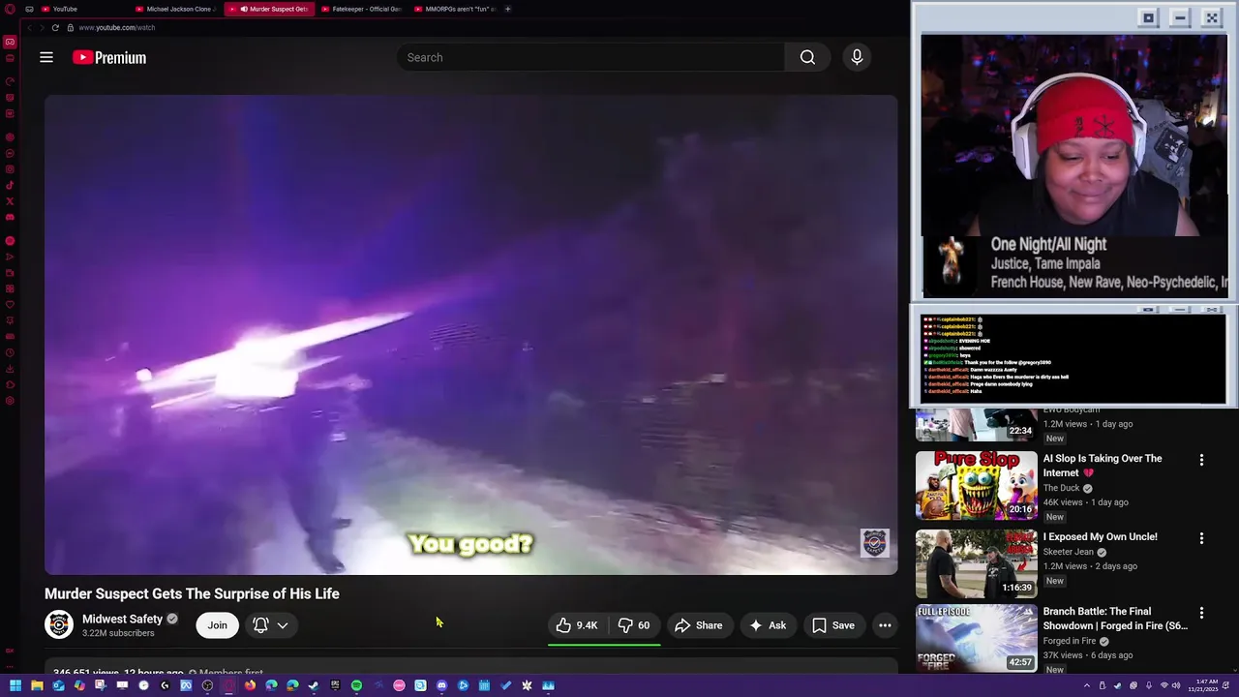Open Forged in Fire video thumbnail

[977, 638]
